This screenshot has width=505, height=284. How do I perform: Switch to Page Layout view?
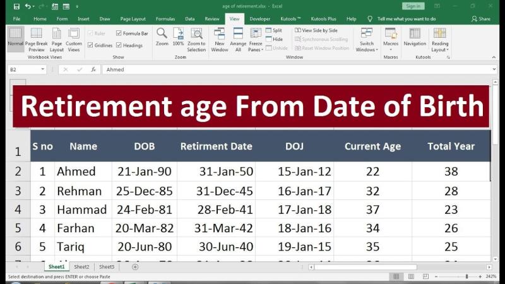(x=57, y=40)
